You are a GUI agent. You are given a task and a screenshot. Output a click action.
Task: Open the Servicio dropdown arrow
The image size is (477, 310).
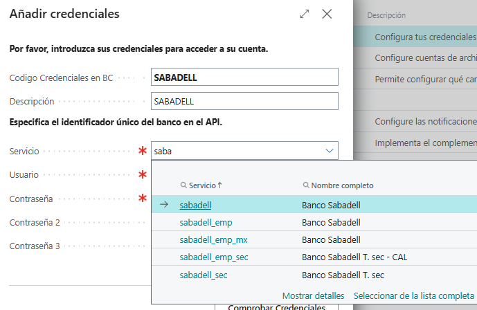point(329,151)
